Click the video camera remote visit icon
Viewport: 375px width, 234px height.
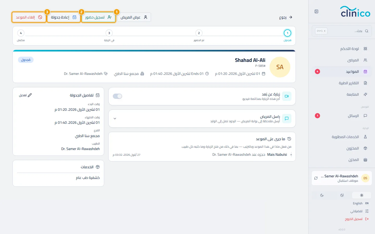[x=287, y=96]
